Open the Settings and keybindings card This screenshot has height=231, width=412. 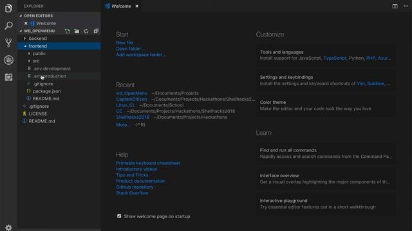coord(326,80)
